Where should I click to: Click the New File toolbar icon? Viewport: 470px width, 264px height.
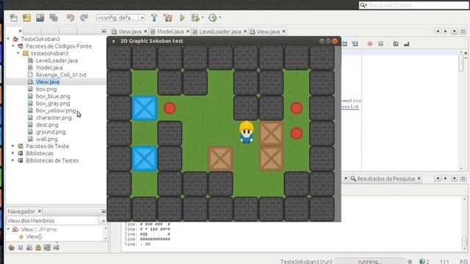click(x=13, y=18)
